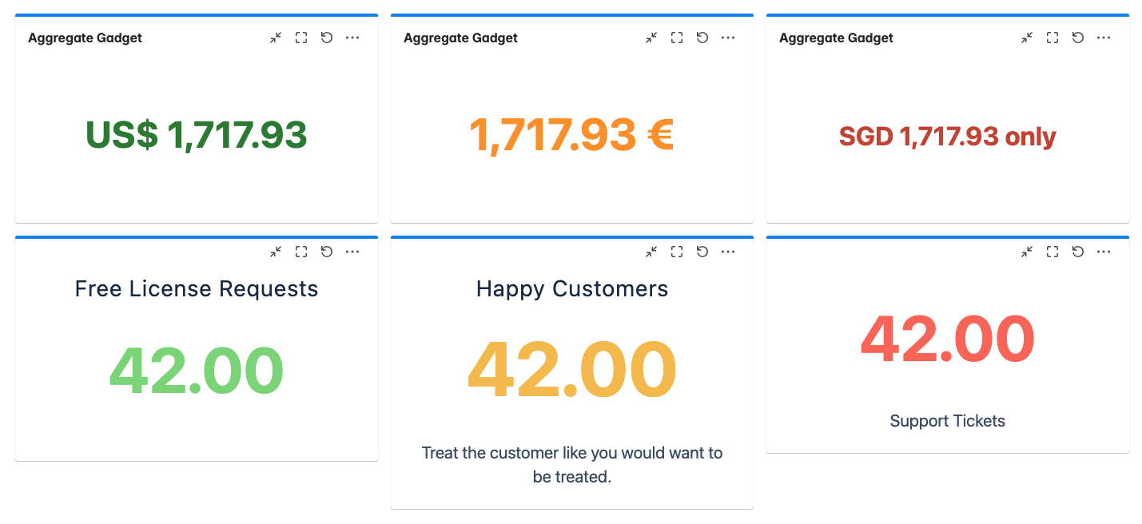This screenshot has width=1142, height=524.
Task: Click the SGD gadget's Aggregate Gadget title
Action: [836, 38]
